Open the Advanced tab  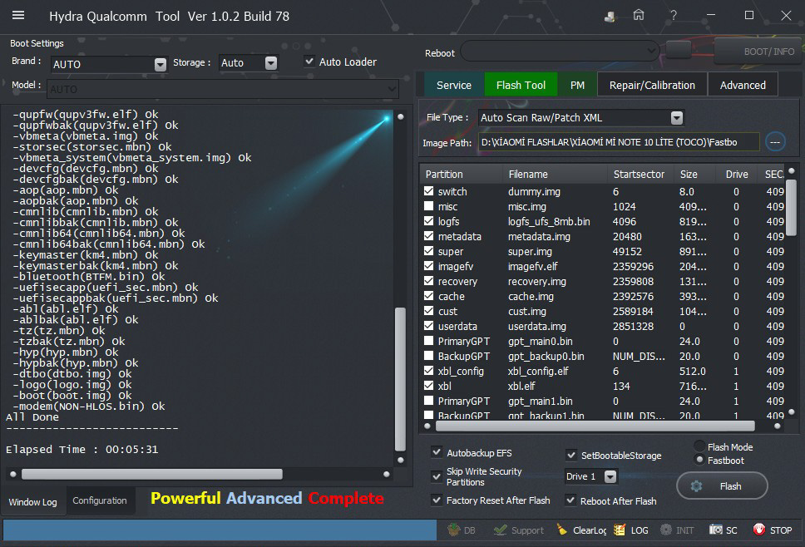[743, 85]
